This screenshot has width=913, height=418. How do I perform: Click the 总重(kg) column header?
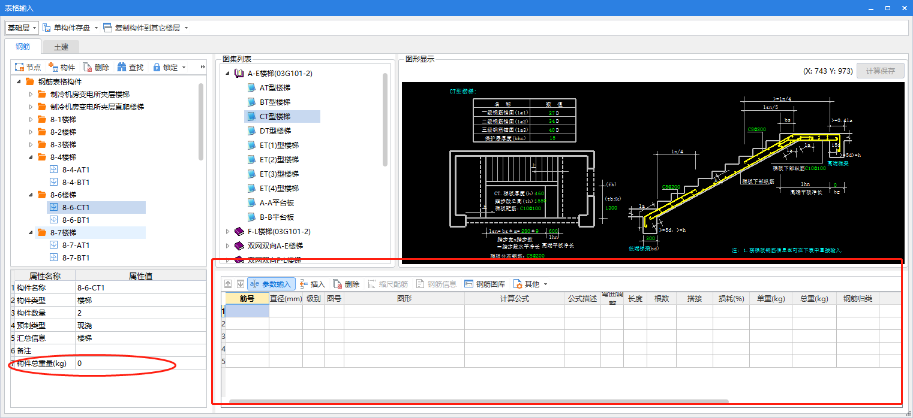click(x=814, y=298)
